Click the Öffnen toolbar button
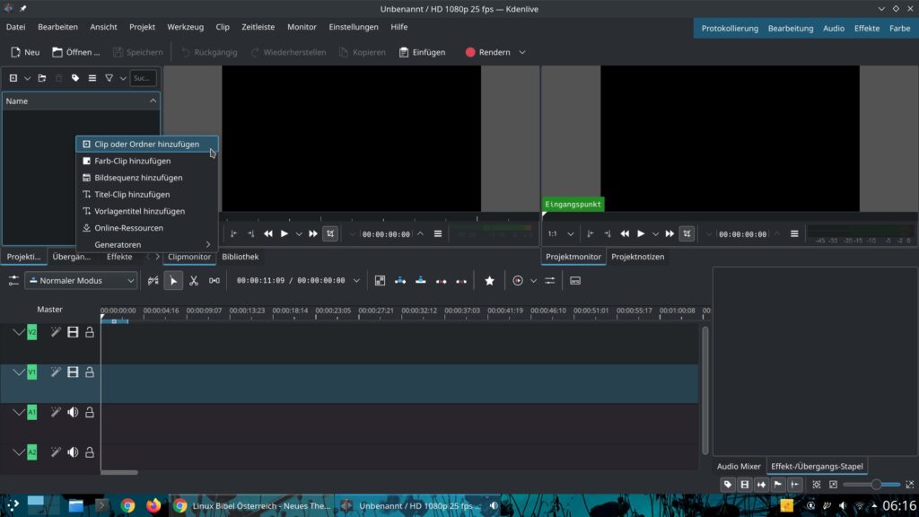 coord(76,52)
